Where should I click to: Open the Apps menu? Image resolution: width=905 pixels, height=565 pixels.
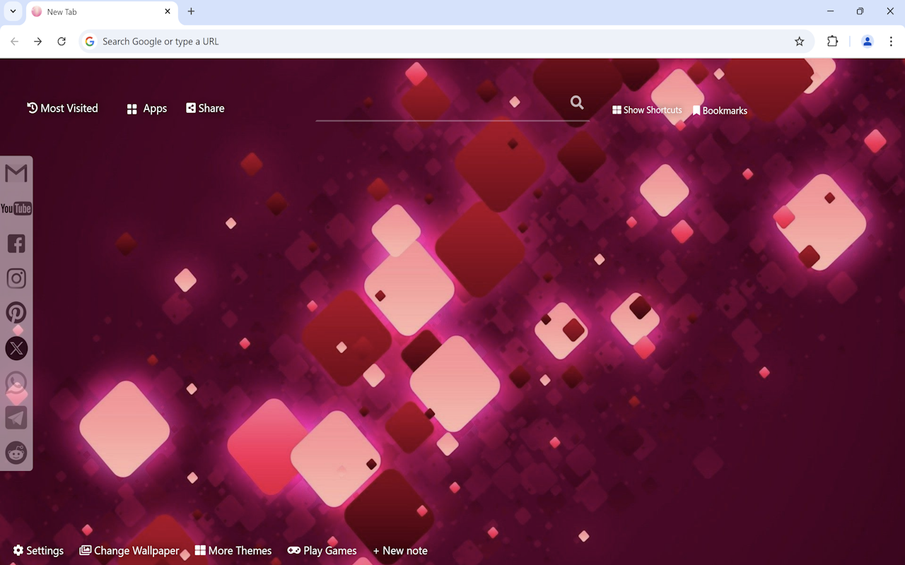click(x=146, y=109)
